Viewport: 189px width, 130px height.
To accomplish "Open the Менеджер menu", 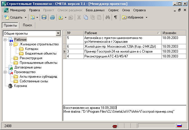I will pos(18,10).
